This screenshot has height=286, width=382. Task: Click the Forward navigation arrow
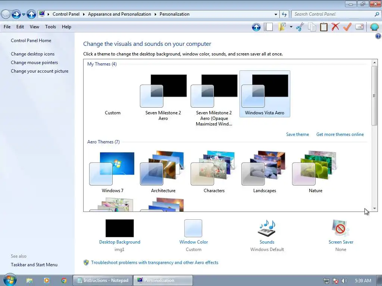tap(16, 15)
